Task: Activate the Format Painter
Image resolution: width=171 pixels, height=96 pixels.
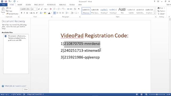Action: (12, 14)
